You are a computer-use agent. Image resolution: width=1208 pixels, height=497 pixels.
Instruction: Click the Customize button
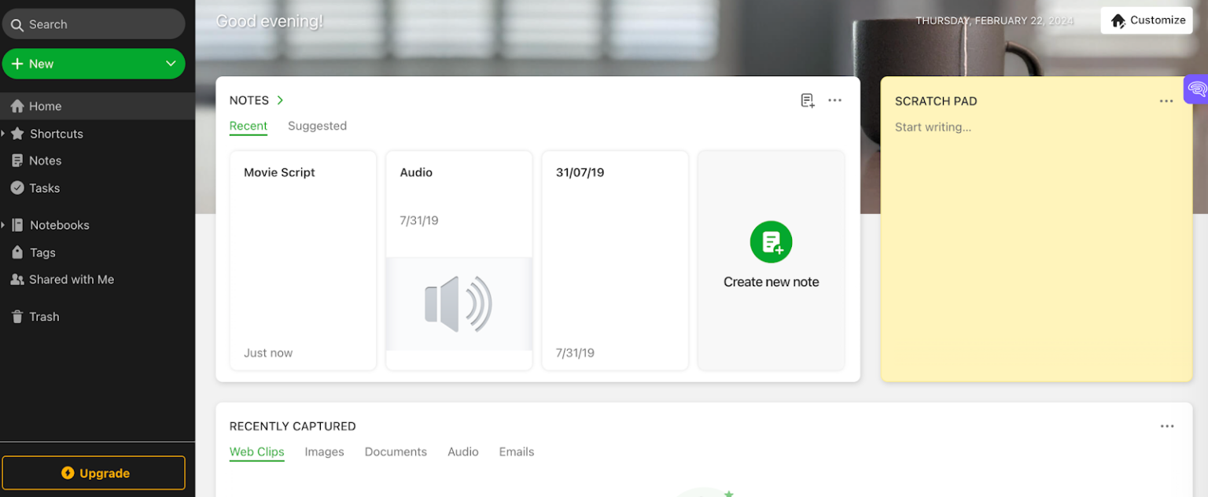[x=1146, y=20]
